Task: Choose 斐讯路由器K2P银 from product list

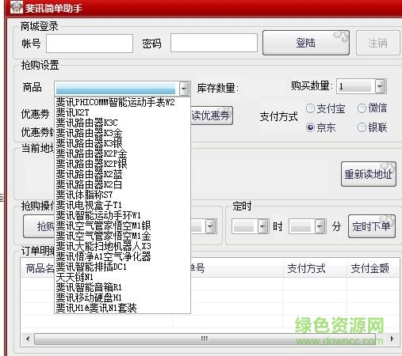Action: click(x=122, y=164)
